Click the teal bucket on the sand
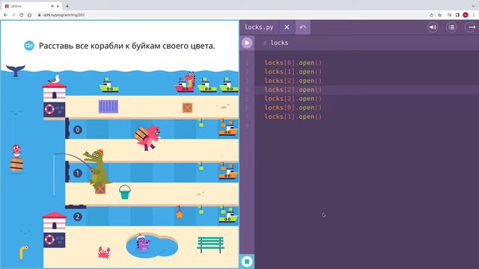The image size is (479, 269). 125,192
